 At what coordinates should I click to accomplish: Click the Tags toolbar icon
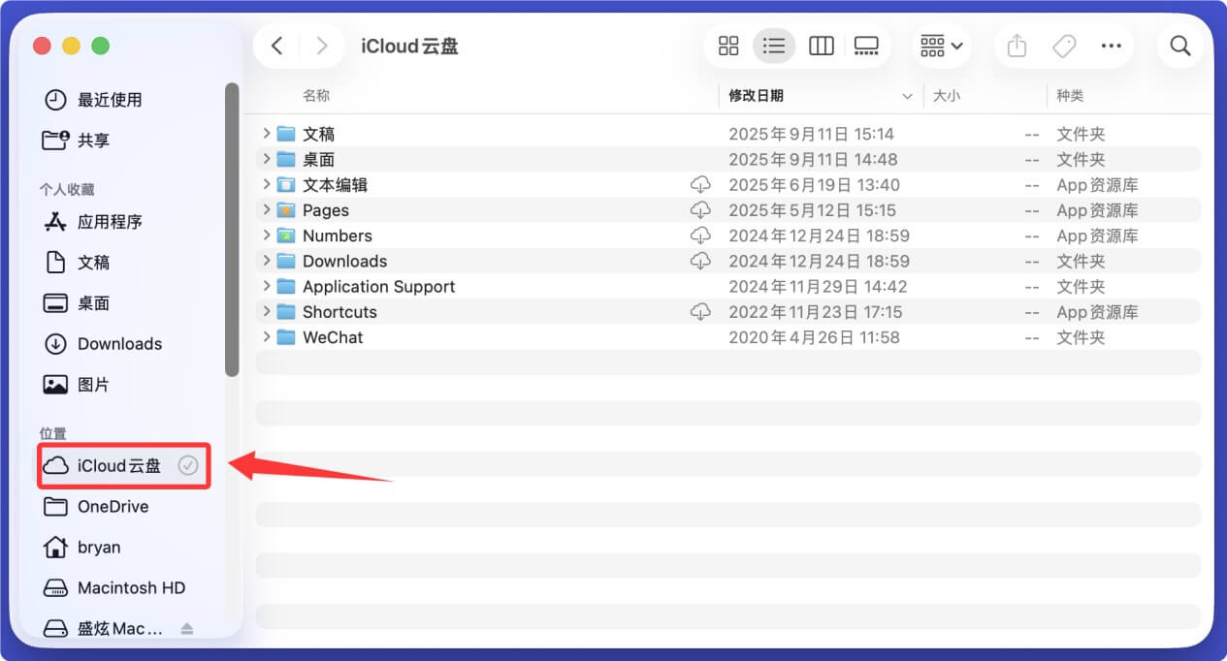pos(1064,46)
